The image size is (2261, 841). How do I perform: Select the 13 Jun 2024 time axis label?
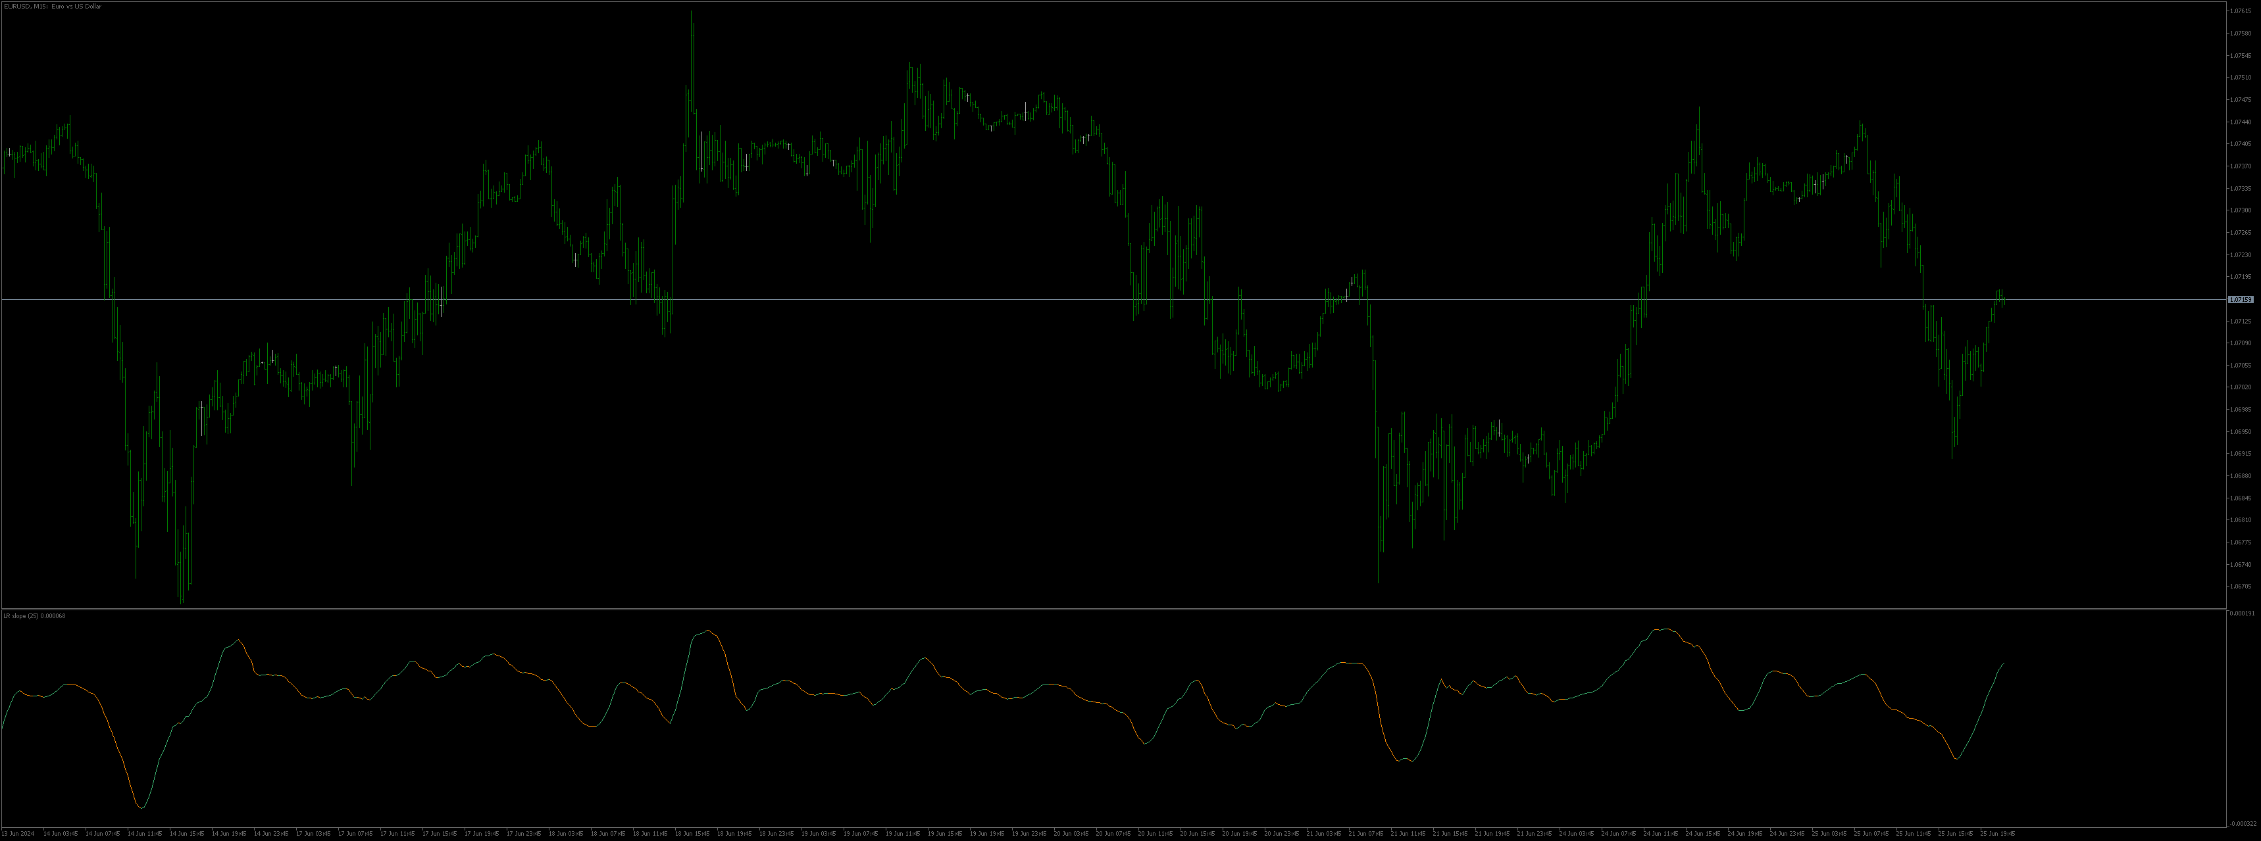18,835
